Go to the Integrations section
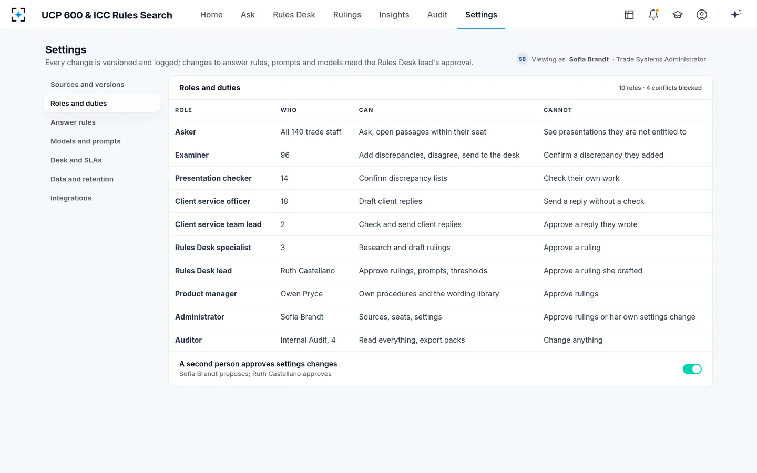The image size is (757, 473). [102, 198]
